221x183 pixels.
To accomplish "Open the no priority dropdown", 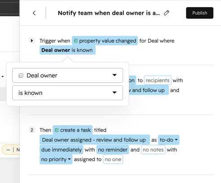I will (x=56, y=159).
